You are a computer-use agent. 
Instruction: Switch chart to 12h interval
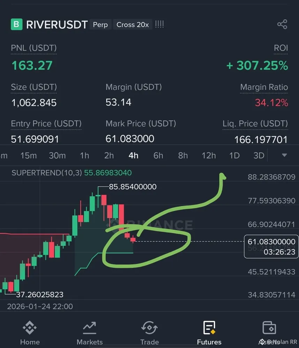tap(208, 156)
